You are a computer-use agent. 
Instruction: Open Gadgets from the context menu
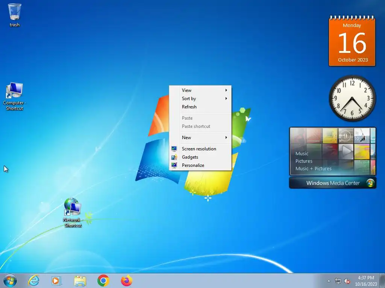[x=200, y=157]
